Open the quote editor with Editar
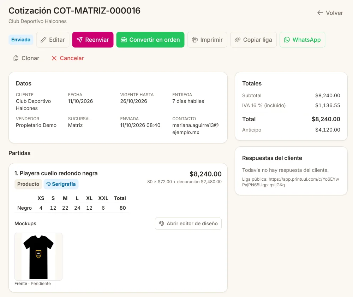Viewport: 353px width, 297px height. coord(53,40)
